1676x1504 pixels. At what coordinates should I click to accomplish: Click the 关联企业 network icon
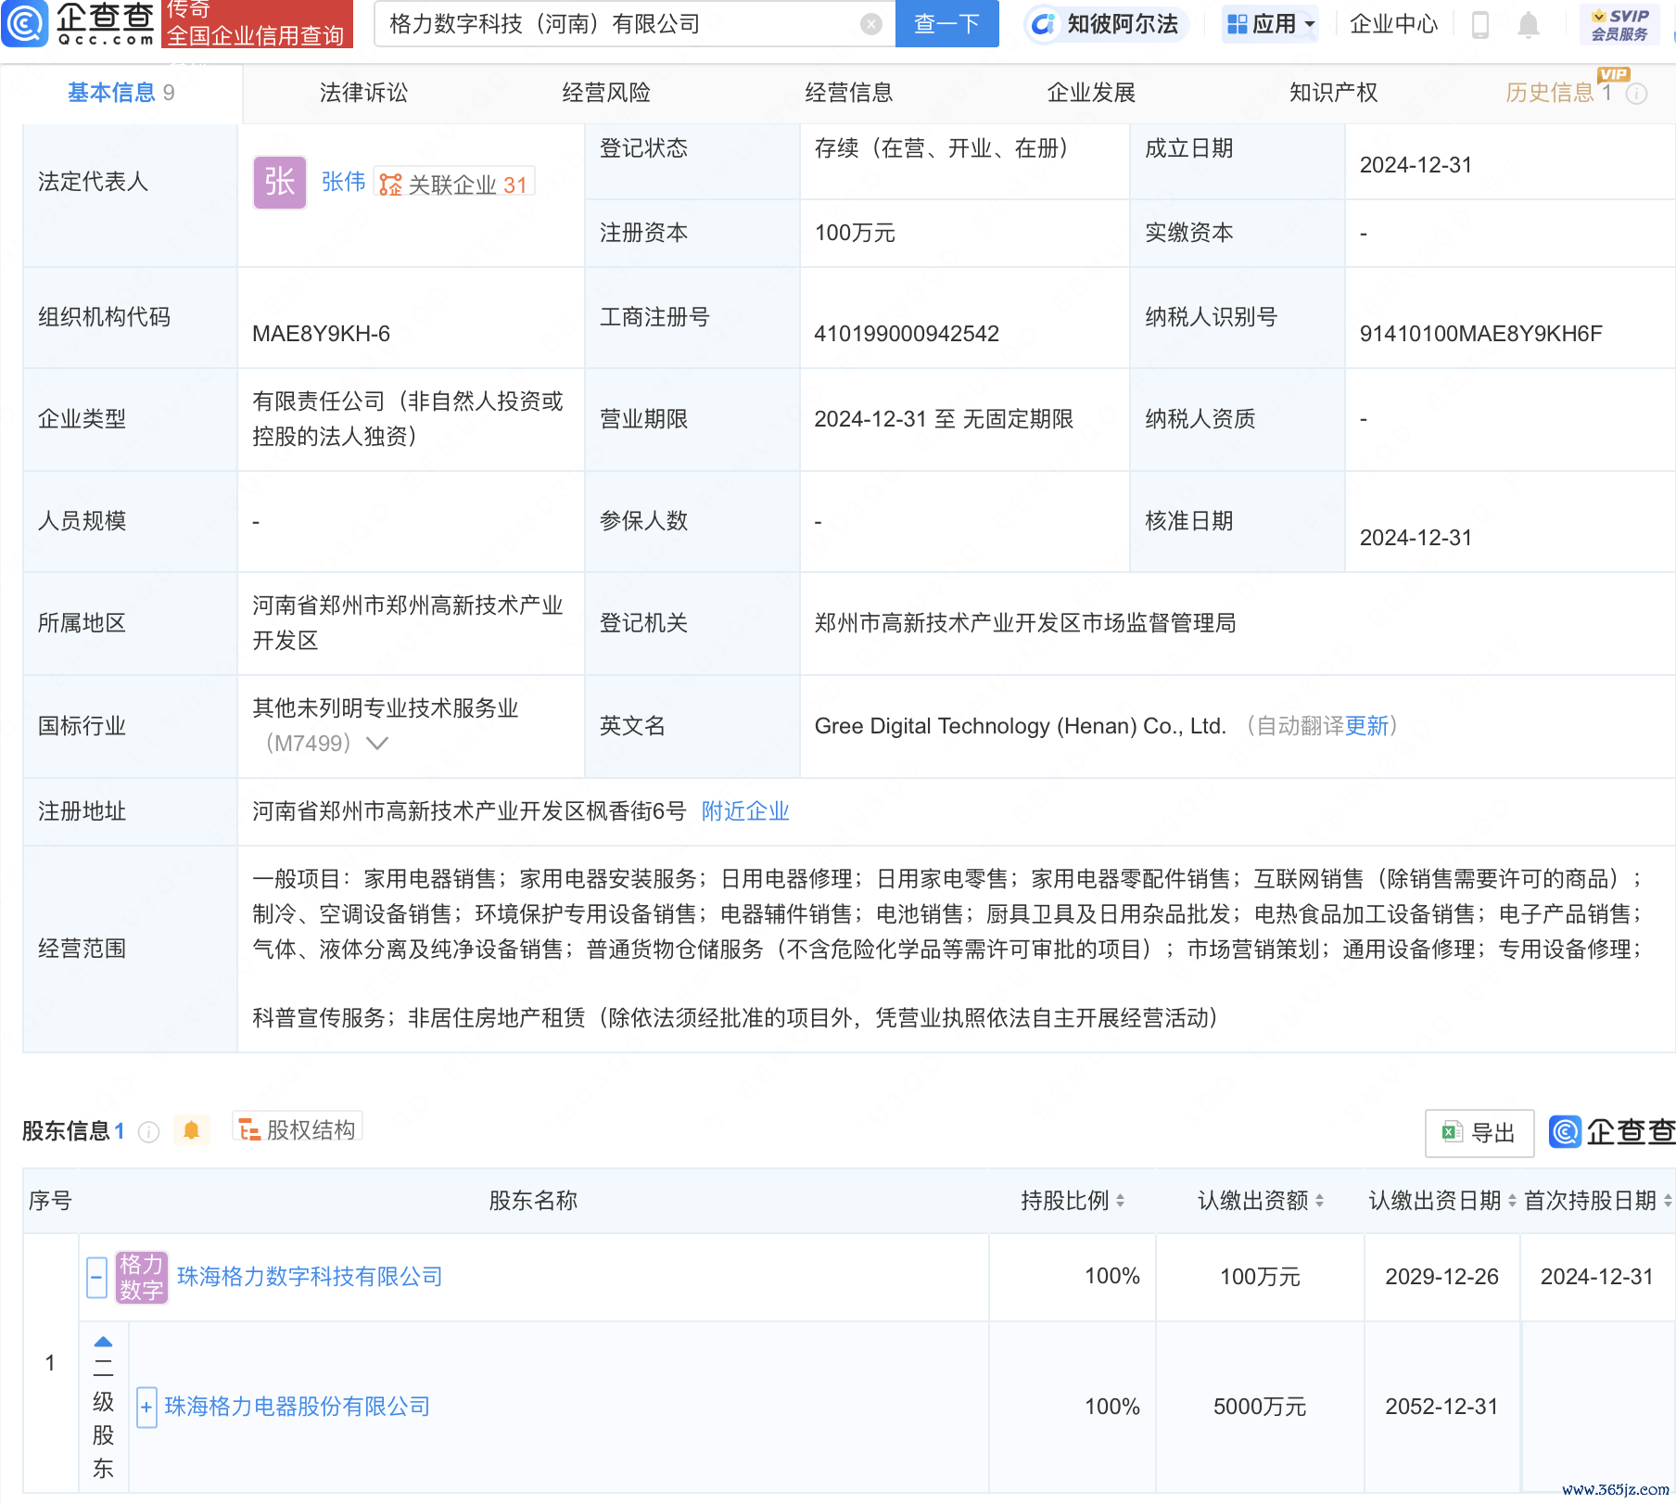point(390,185)
